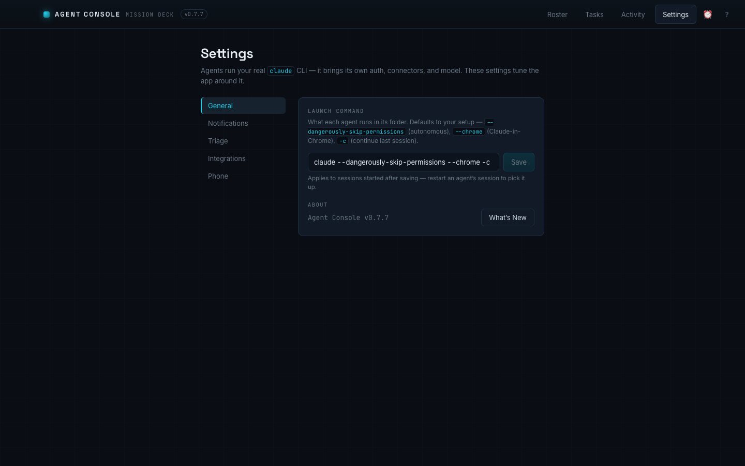Open the question mark help icon
The height and width of the screenshot is (466, 745).
coord(727,14)
